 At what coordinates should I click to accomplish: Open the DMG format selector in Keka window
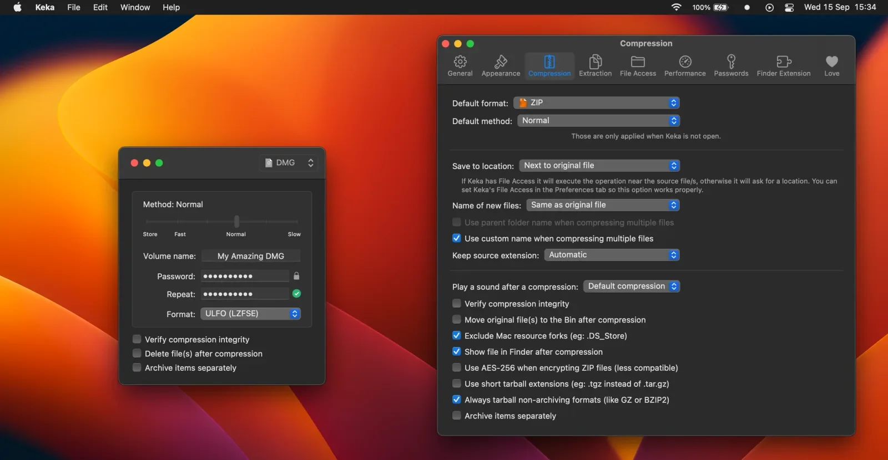click(289, 162)
